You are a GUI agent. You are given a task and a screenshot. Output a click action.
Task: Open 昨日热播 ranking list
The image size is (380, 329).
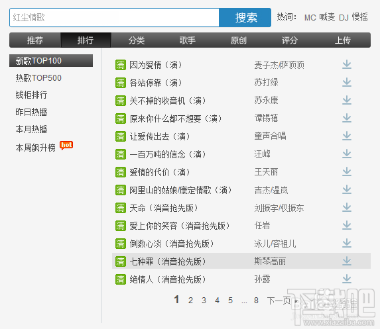click(x=31, y=112)
